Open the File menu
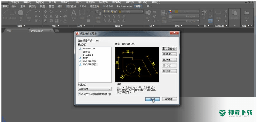Viewport: 257px width, 122px height. (x=15, y=2)
